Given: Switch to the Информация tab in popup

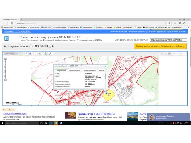Looking at the screenshot, I should tap(61, 70).
